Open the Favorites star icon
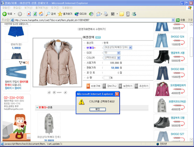 60,14
